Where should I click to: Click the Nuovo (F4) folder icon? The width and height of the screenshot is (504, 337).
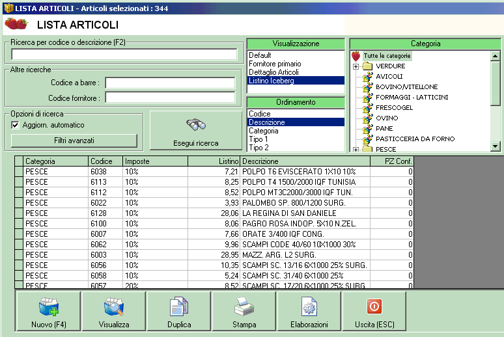pos(49,306)
